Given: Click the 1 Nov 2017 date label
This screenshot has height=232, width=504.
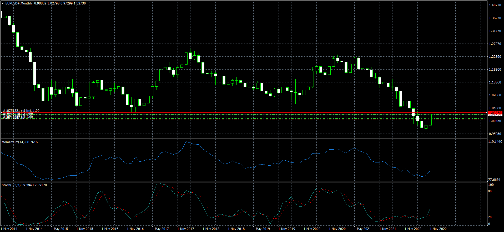Looking at the screenshot, I should tap(186, 229).
